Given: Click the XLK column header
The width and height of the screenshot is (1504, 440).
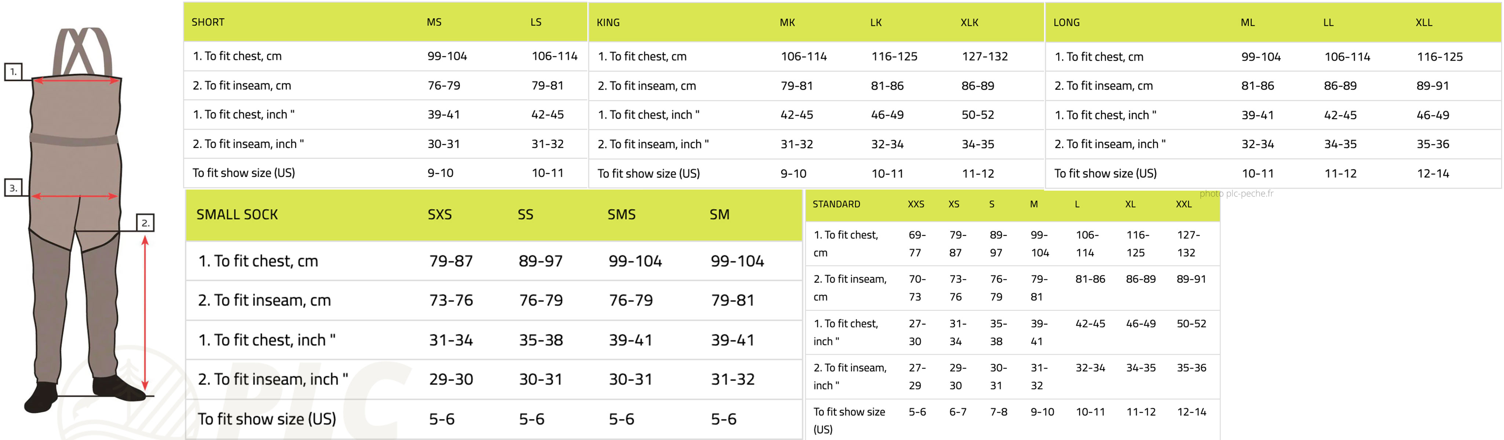Looking at the screenshot, I should click(969, 23).
